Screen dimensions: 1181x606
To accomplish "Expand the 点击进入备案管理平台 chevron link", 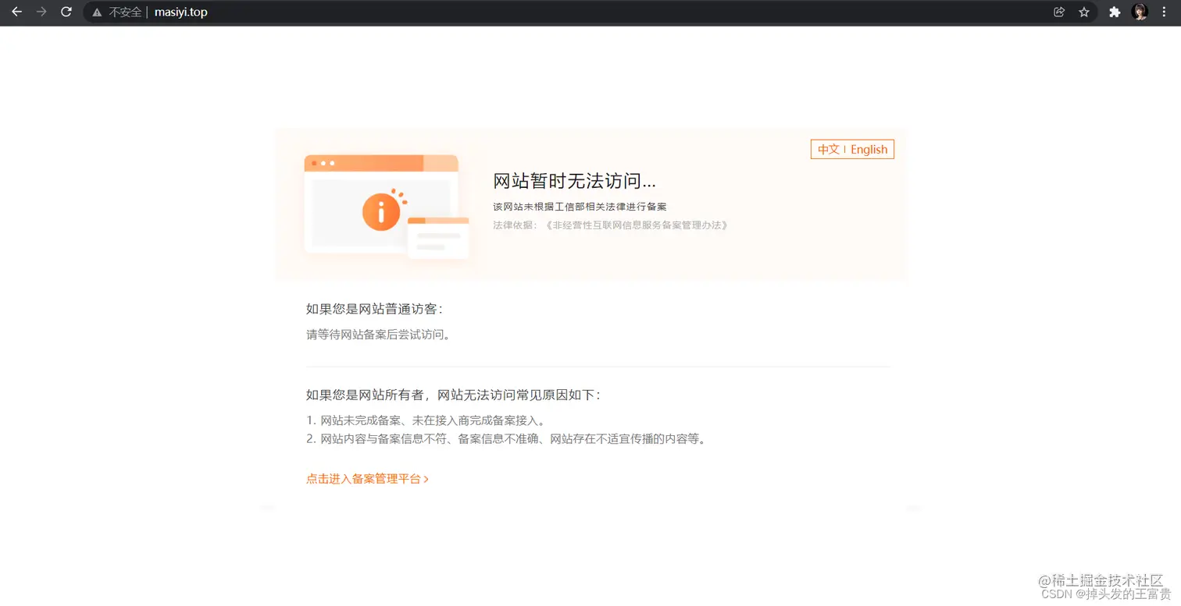I will [426, 479].
